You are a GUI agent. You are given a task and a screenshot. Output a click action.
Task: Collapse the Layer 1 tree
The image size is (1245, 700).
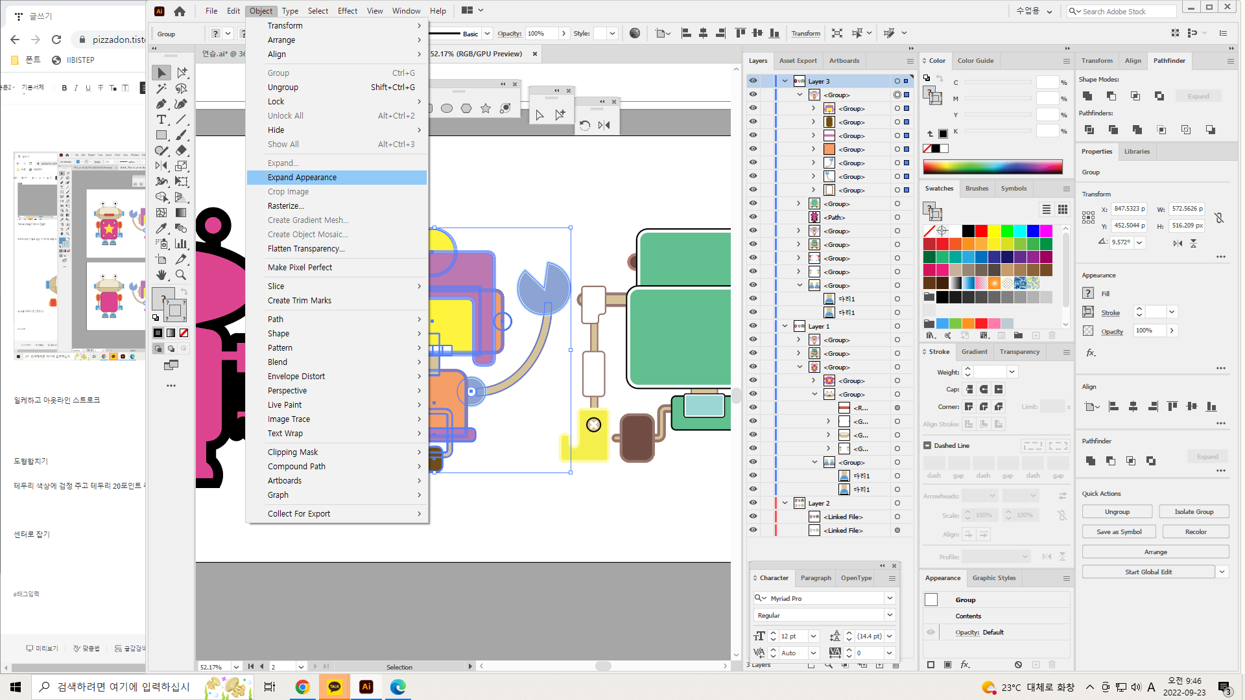[785, 326]
